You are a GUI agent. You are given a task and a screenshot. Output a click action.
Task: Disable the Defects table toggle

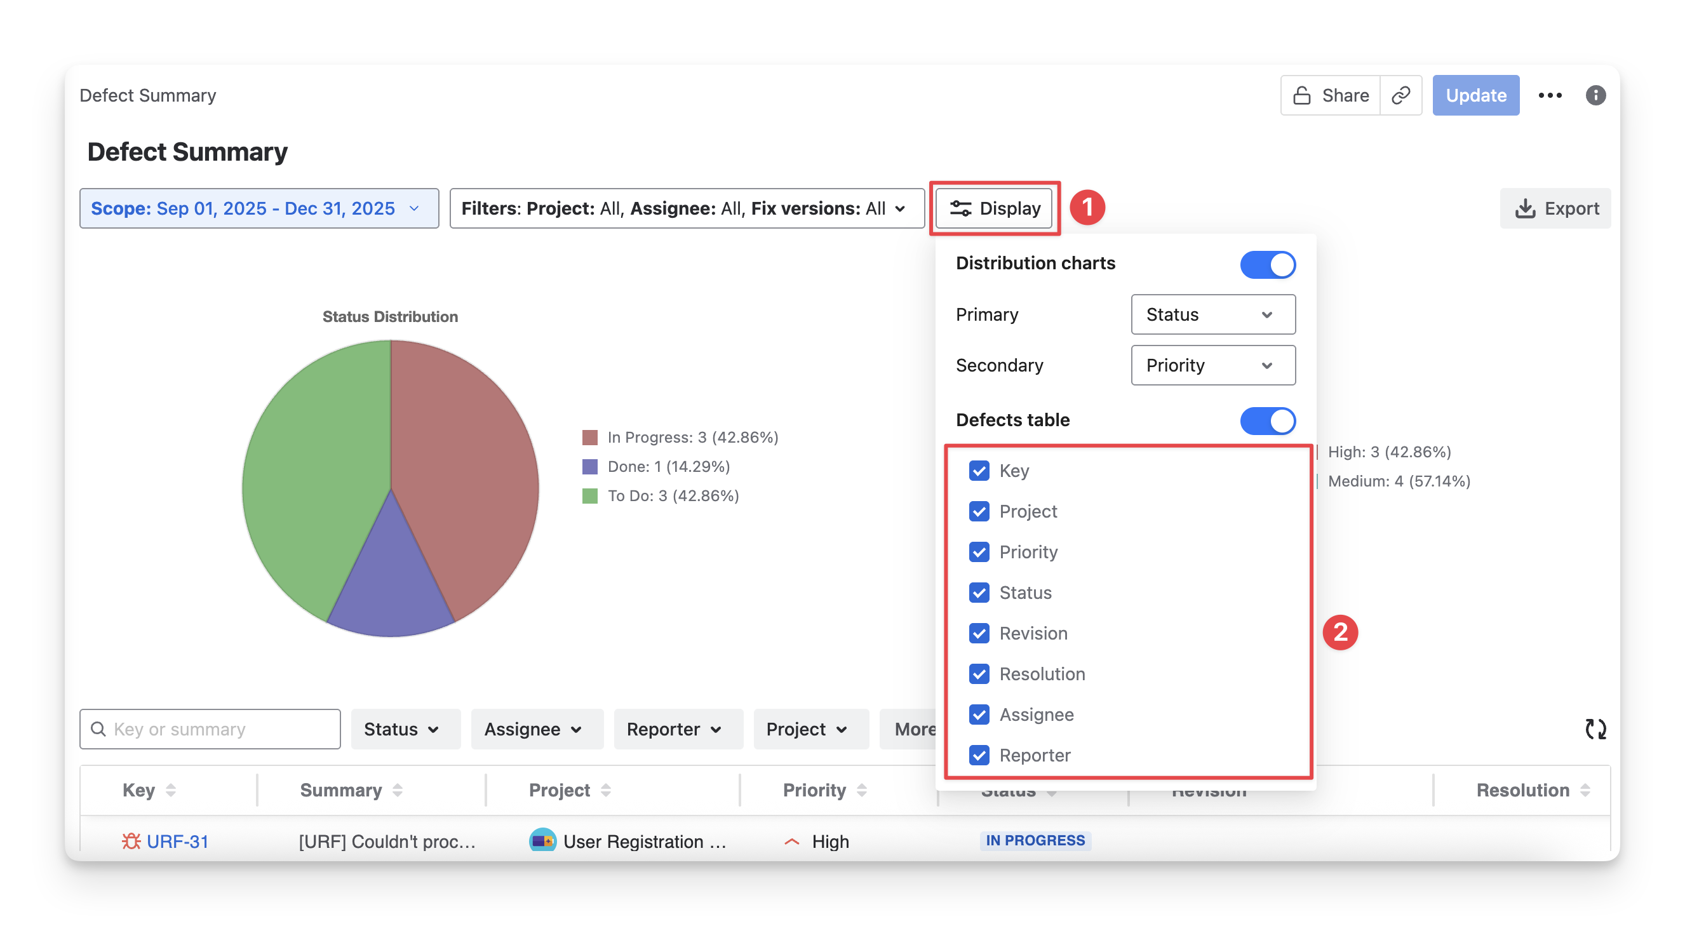coord(1267,420)
